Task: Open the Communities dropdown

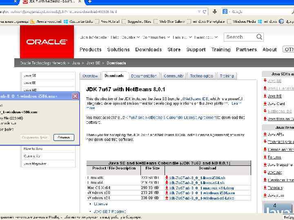Action: 156,37
